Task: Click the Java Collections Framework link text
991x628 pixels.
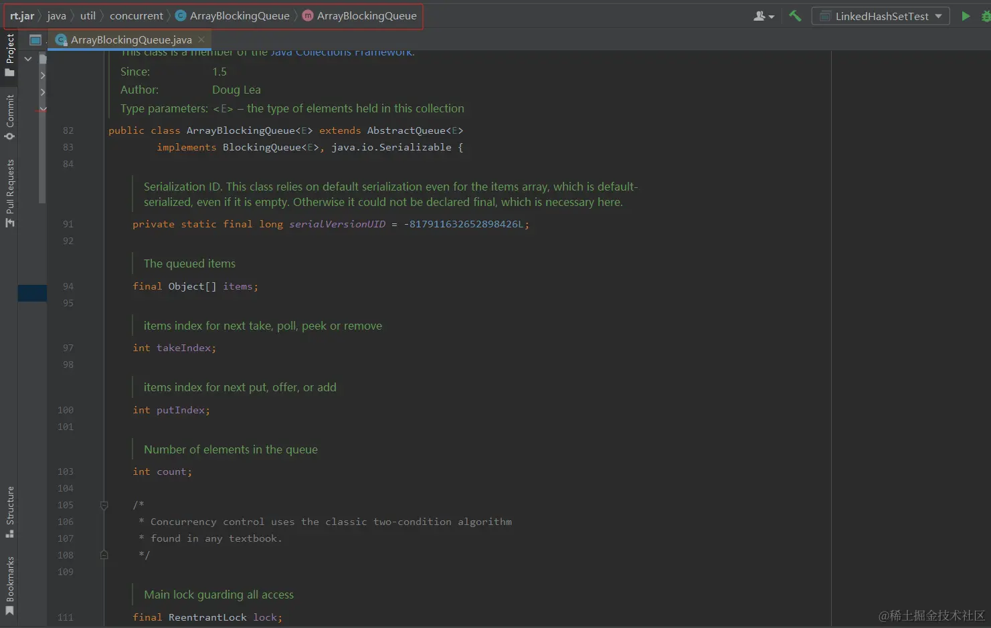Action: tap(341, 52)
